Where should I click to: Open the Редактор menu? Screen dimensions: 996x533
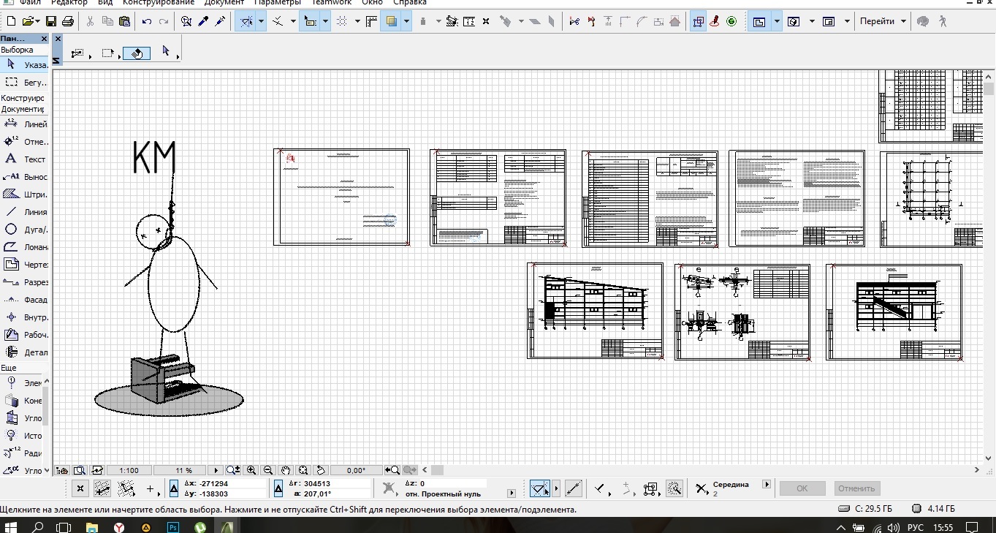(69, 3)
